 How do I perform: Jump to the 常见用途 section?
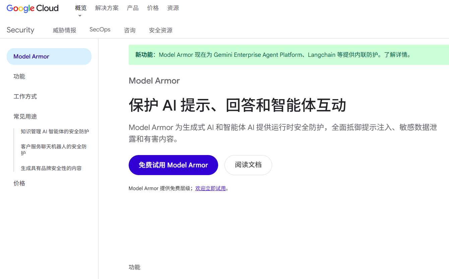pos(25,117)
